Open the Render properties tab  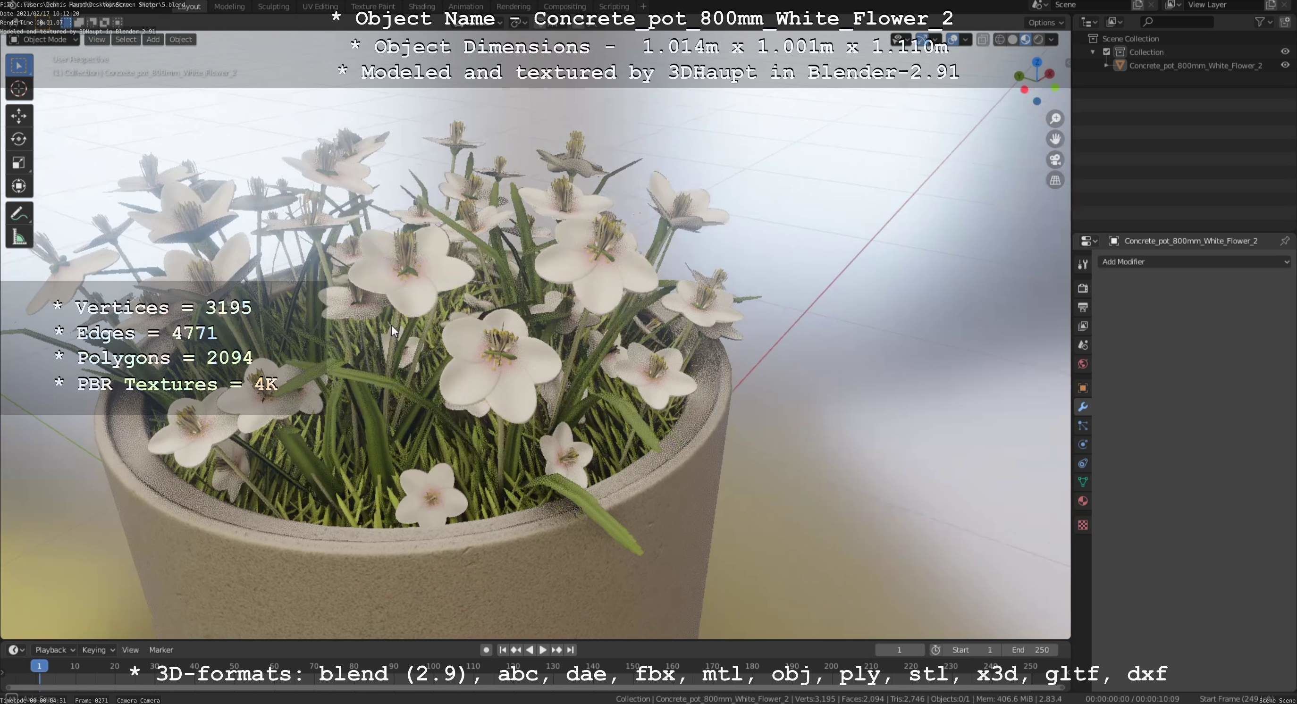point(1083,288)
